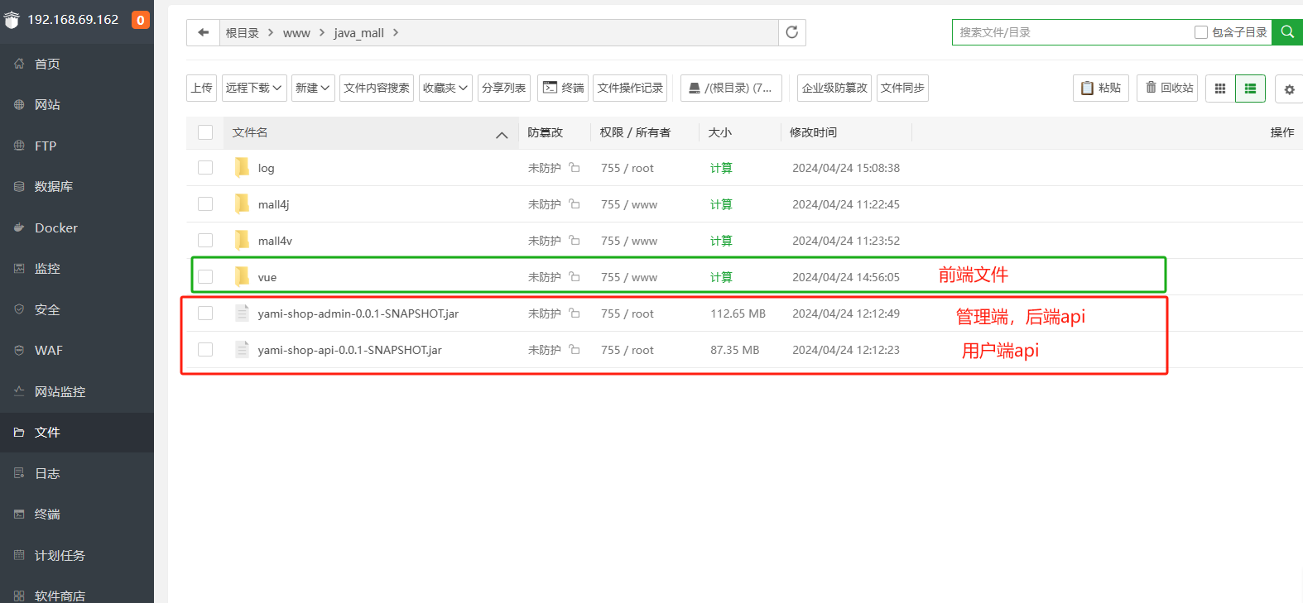Image resolution: width=1303 pixels, height=603 pixels.
Task: Open the 新建 dropdown menu
Action: [x=314, y=88]
